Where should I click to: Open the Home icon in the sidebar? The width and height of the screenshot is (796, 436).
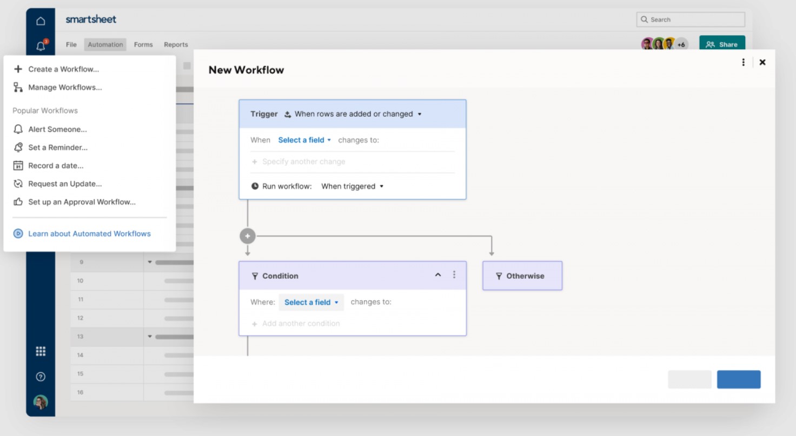[x=41, y=22]
